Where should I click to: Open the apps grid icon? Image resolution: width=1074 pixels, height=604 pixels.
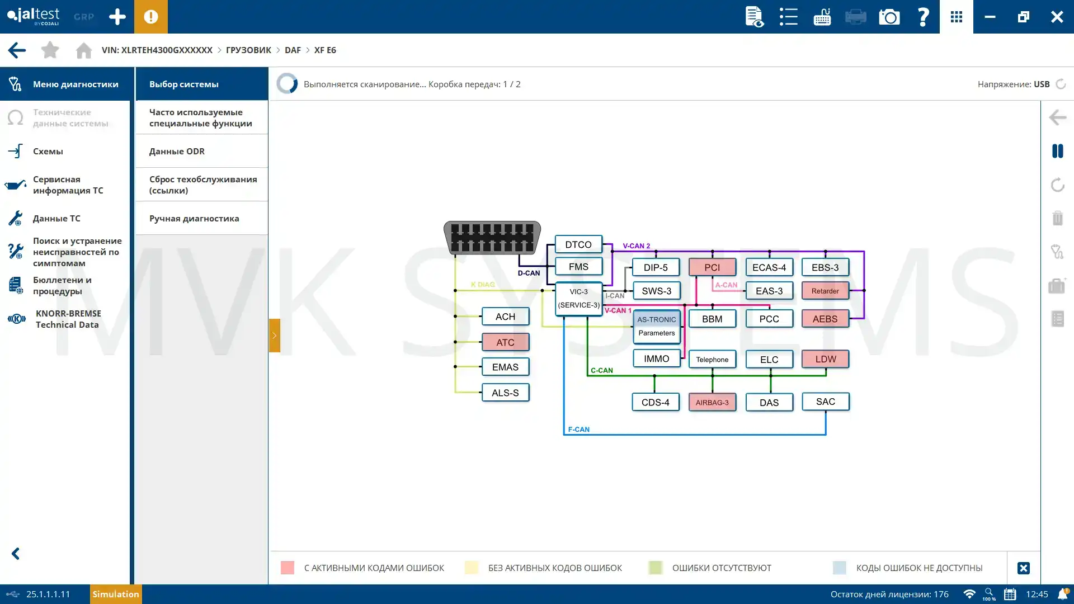(x=957, y=17)
